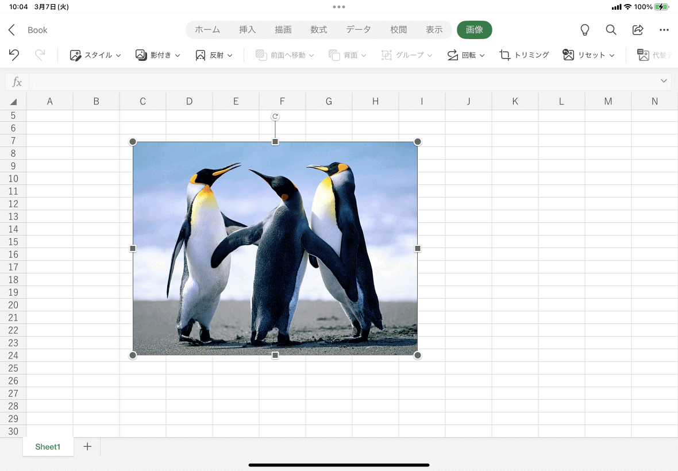This screenshot has height=471, width=678.
Task: Open the lightbulb Tell Me help
Action: [584, 30]
